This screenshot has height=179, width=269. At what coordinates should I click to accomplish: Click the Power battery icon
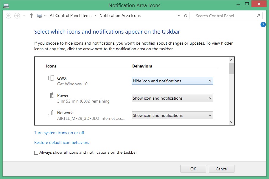click(51, 95)
